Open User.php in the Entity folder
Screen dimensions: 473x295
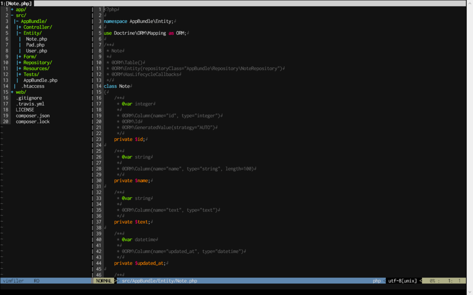tap(36, 51)
